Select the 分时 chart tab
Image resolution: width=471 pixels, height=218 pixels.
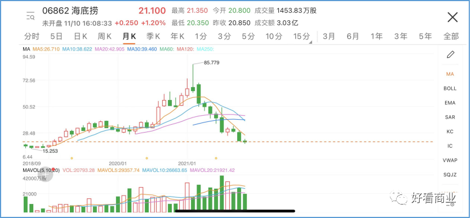click(x=32, y=37)
